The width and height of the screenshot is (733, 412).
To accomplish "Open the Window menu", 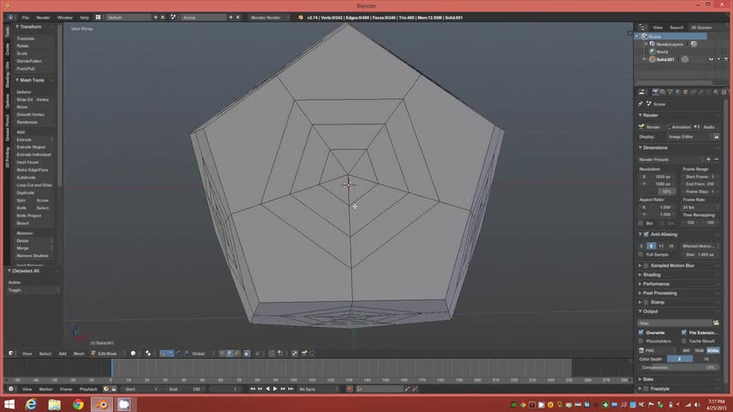I will pyautogui.click(x=65, y=17).
